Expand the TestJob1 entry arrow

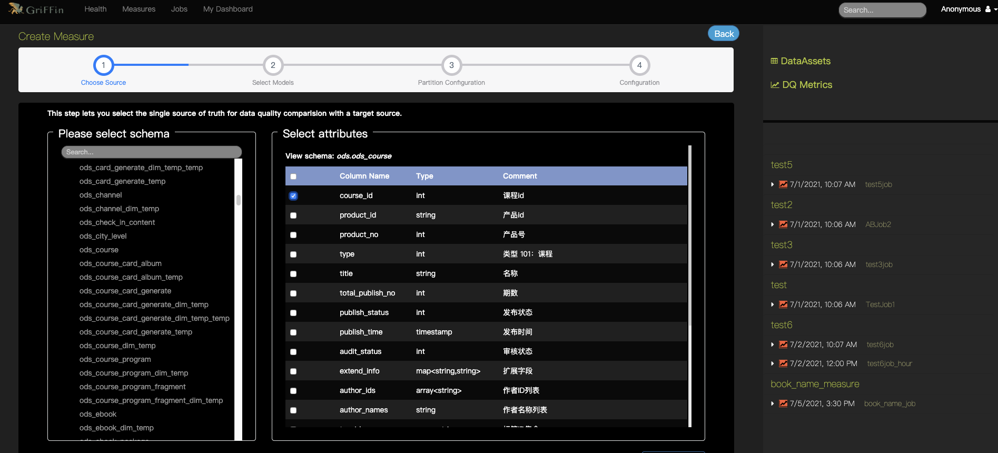click(x=773, y=304)
